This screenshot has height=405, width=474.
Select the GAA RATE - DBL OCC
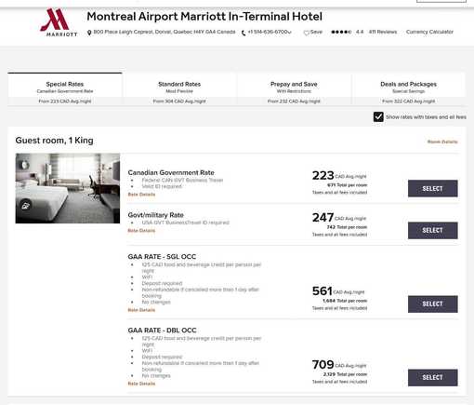432,377
